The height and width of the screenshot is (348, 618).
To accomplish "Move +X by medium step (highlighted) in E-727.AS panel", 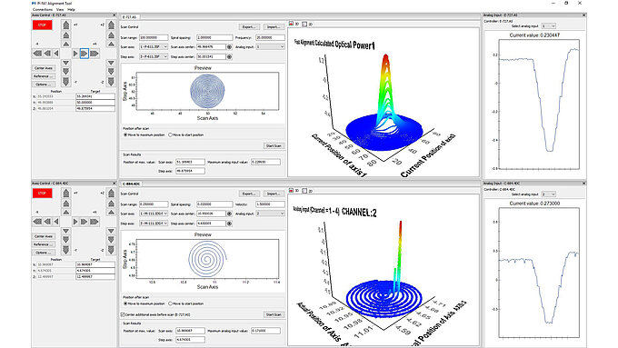I will 84,54.
